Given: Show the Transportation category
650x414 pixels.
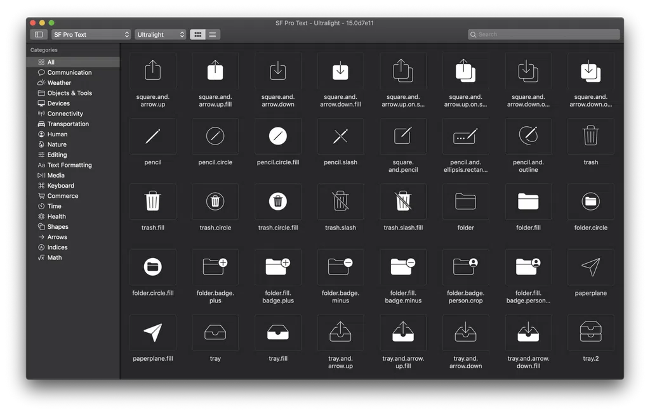Looking at the screenshot, I should [x=73, y=124].
